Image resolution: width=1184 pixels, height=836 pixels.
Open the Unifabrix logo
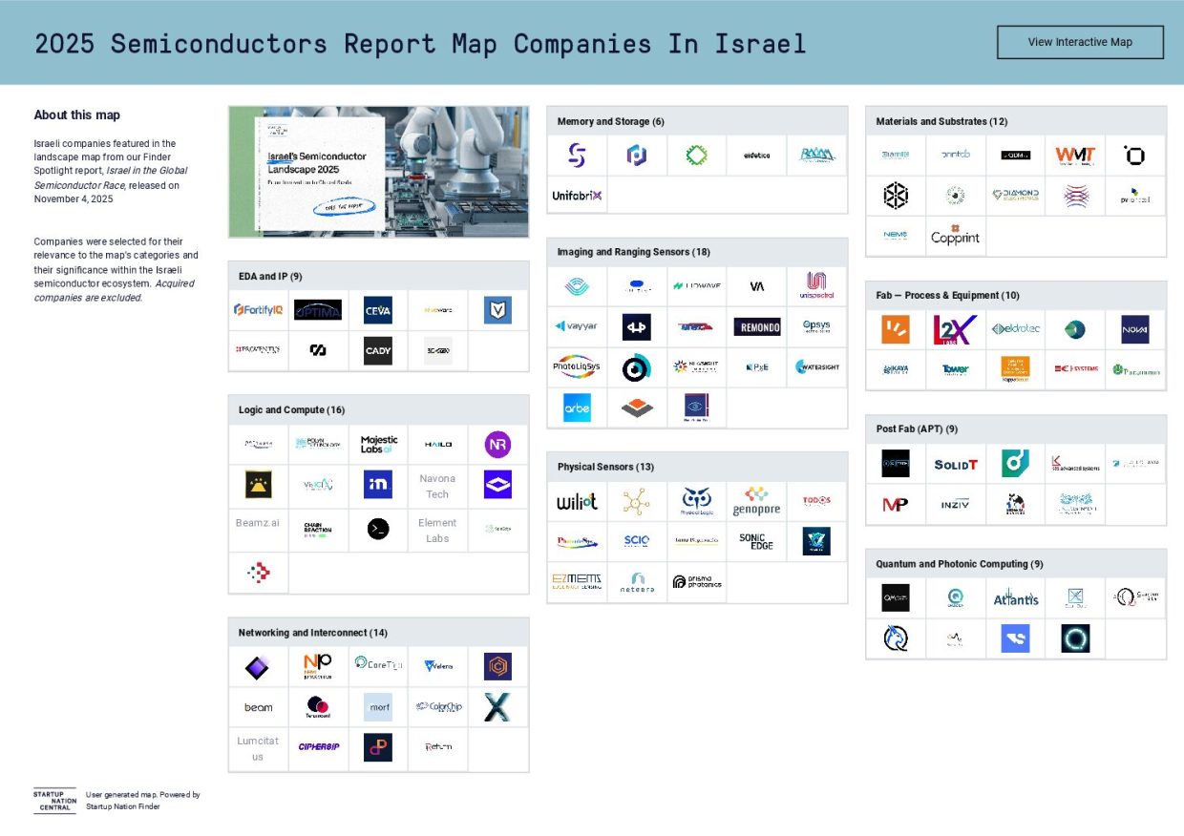point(577,196)
